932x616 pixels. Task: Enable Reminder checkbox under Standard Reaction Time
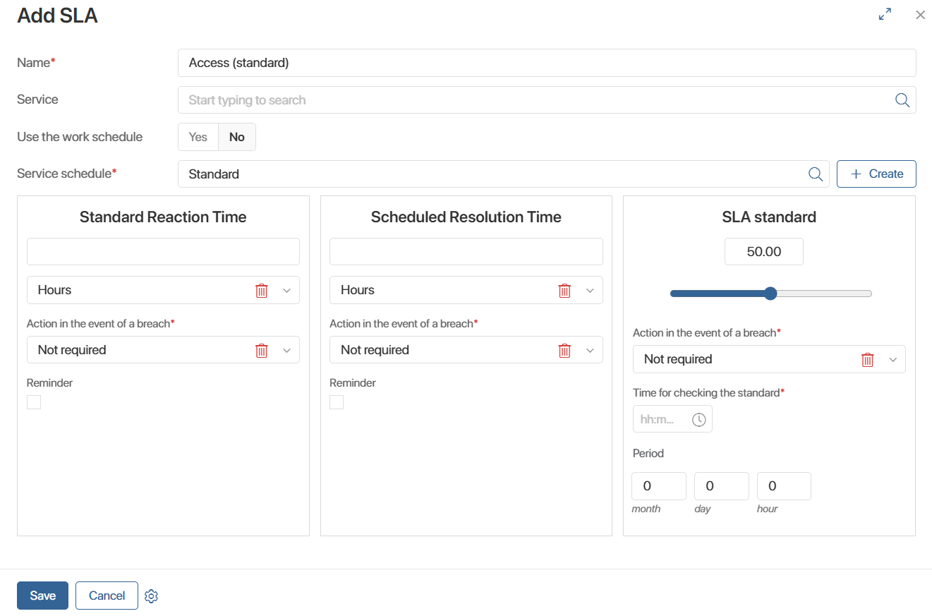tap(34, 402)
